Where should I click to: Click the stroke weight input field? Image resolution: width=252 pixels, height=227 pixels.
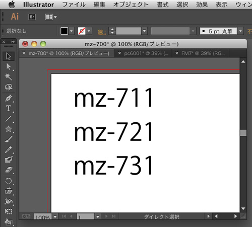point(129,31)
